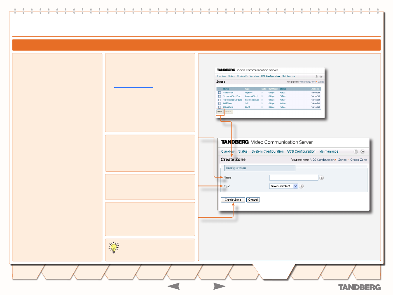This screenshot has width=393, height=295.
Task: Open the Type dropdown showing TraversalClient
Action: tap(284, 186)
